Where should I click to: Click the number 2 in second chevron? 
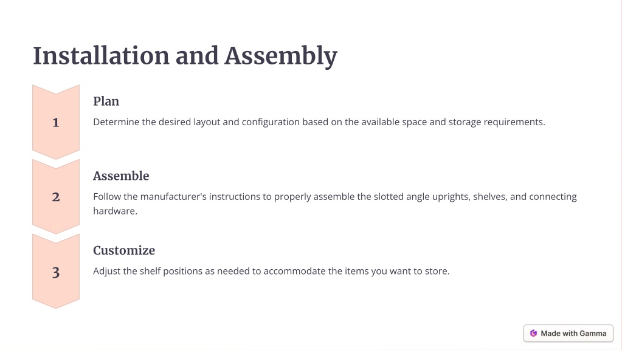click(x=56, y=197)
